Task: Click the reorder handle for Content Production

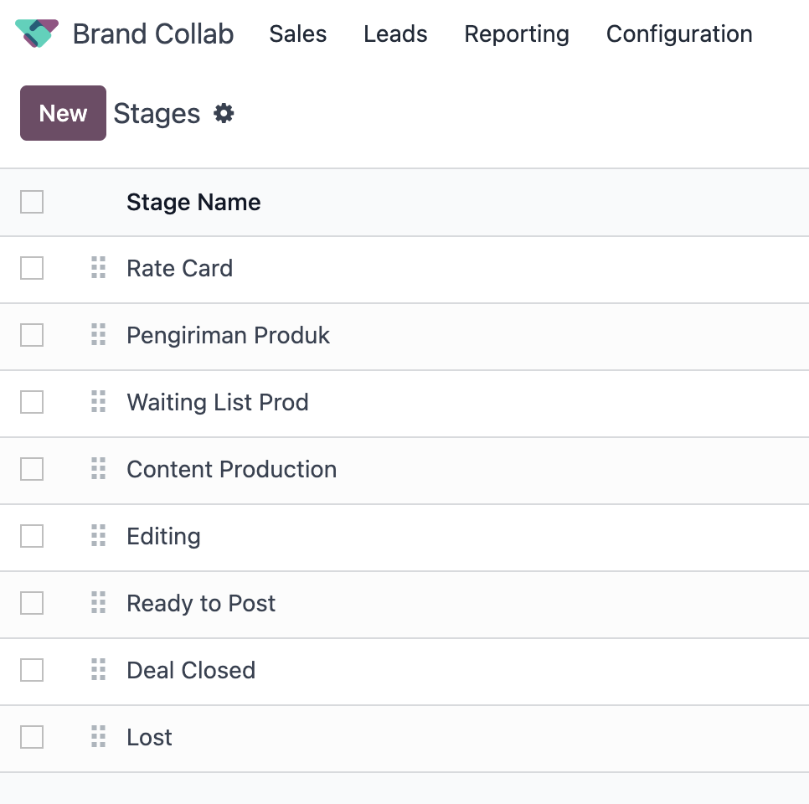Action: tap(99, 468)
